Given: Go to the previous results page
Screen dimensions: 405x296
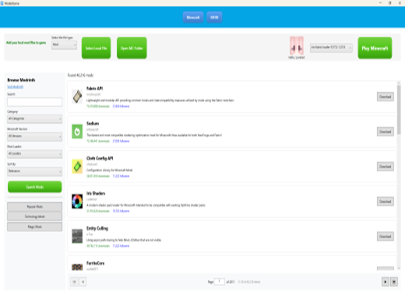Looking at the screenshot, I should click(83, 282).
